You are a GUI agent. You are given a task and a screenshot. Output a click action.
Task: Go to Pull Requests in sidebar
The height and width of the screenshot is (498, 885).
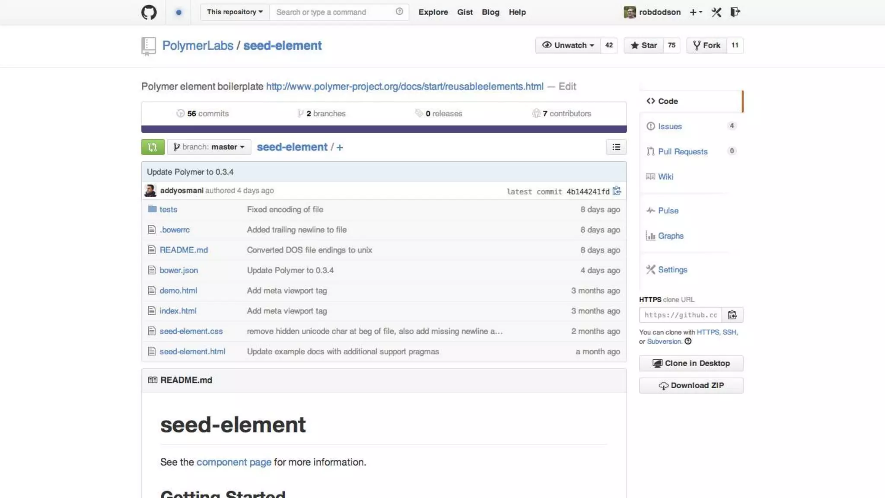682,152
